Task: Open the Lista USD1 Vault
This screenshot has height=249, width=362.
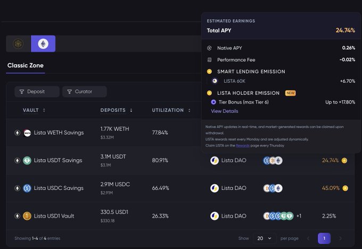Action: coord(54,216)
